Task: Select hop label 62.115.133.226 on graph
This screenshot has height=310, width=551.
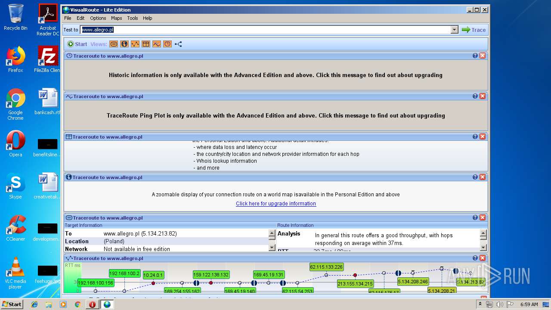Action: [x=326, y=267]
